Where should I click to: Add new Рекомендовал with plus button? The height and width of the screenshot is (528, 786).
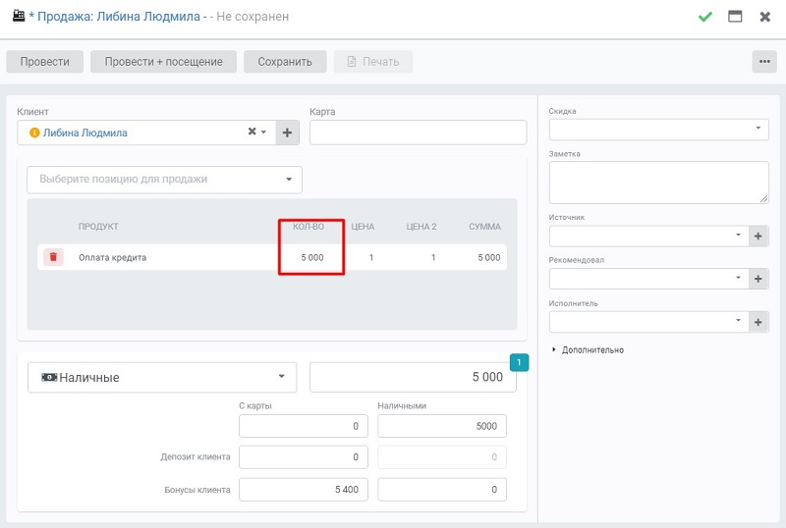click(758, 279)
